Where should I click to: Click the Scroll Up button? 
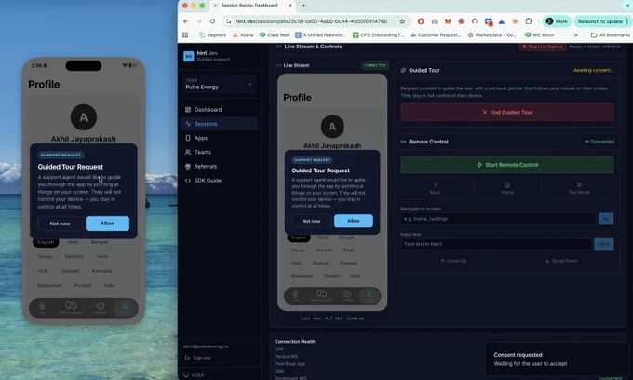click(453, 261)
